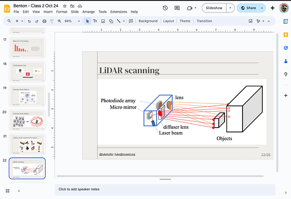
Task: Select slide 20 thumbnail
Action: coord(27,119)
